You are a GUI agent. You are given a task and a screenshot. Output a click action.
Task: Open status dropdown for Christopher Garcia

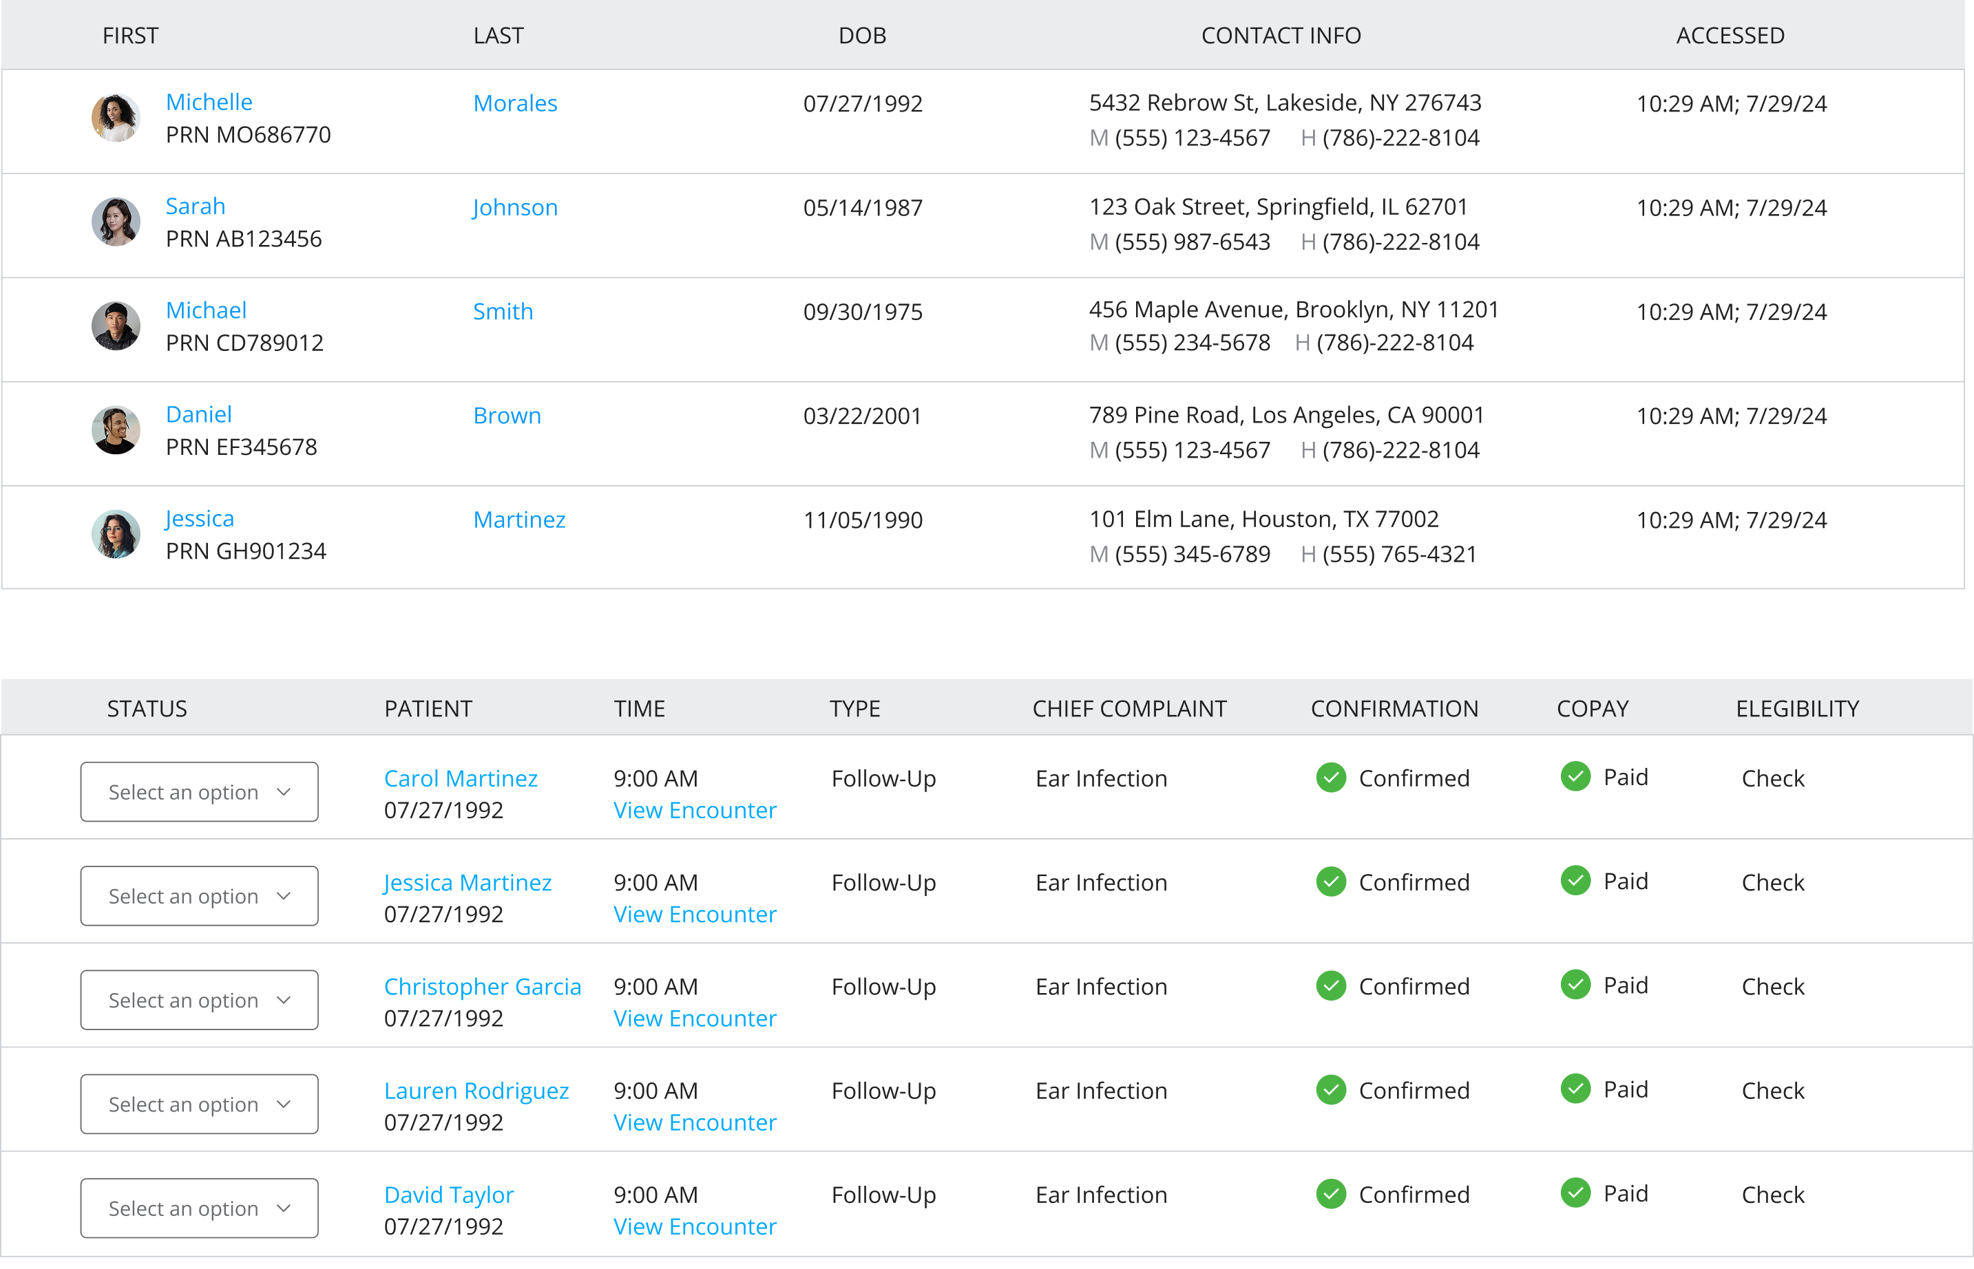tap(200, 999)
